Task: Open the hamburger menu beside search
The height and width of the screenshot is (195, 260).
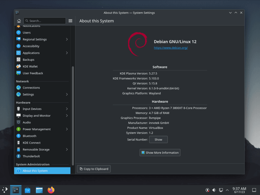Action: point(70,21)
